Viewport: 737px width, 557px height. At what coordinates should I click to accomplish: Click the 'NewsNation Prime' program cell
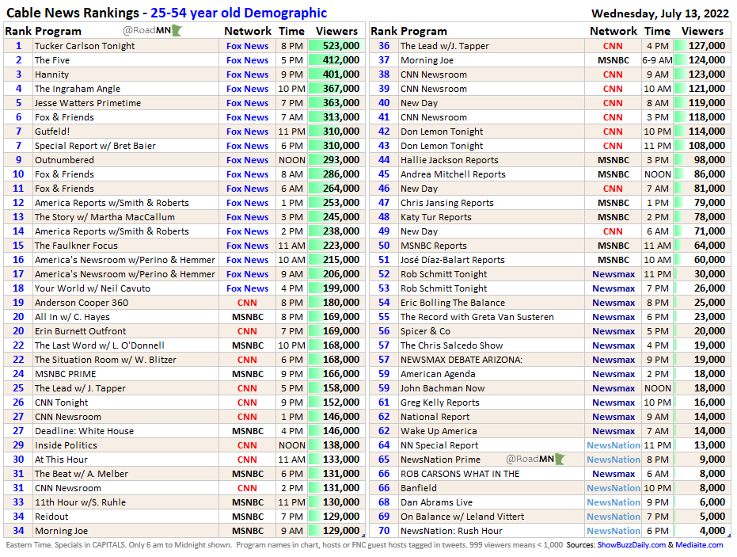[x=492, y=460]
